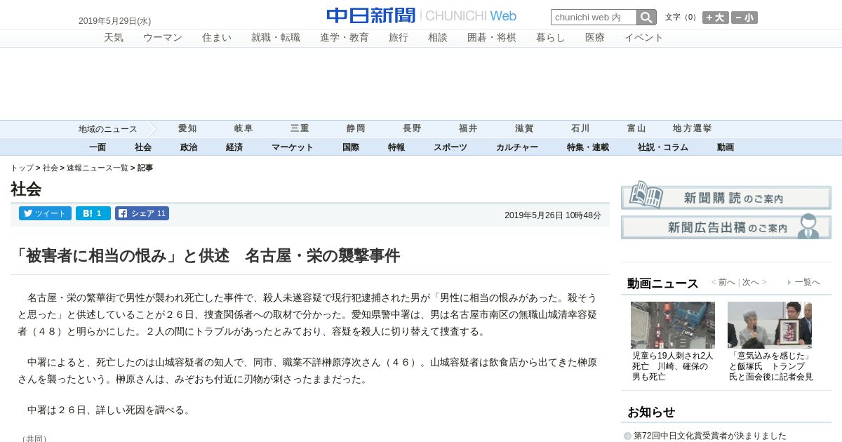This screenshot has width=842, height=442.
Task: Show previous videos with ＜前へ
Action: point(723,282)
